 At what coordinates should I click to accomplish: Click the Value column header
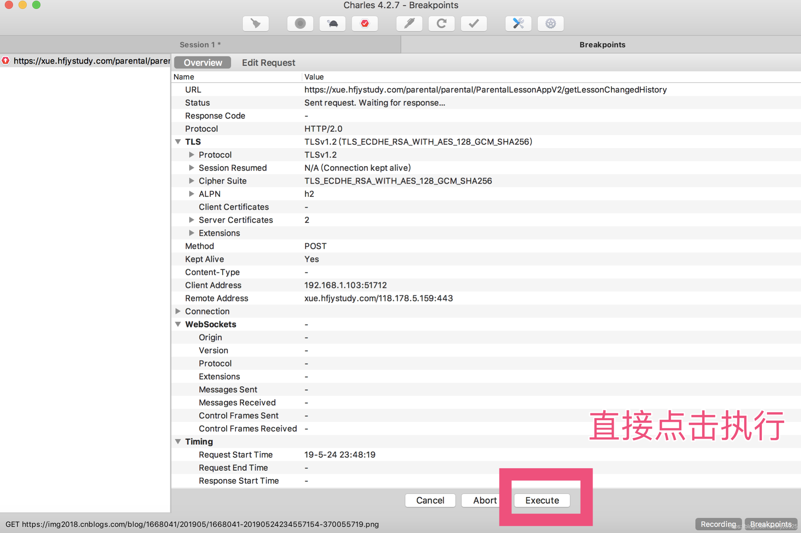551,77
